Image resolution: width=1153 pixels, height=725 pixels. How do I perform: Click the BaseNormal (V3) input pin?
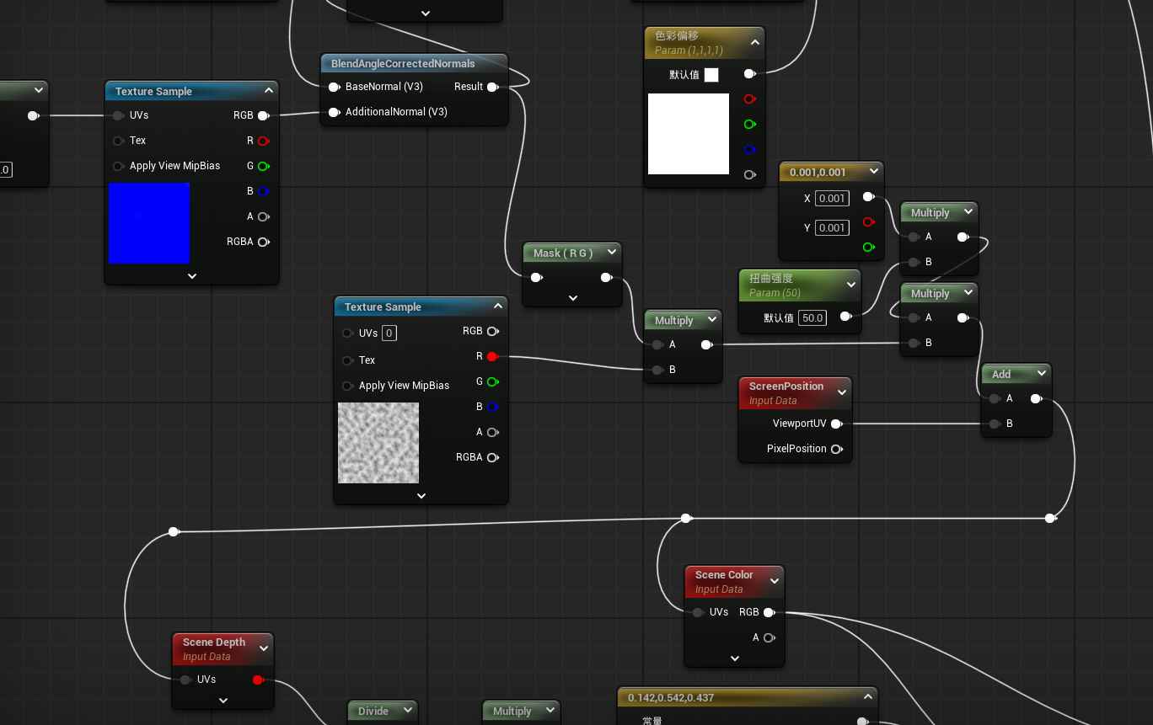click(x=334, y=87)
